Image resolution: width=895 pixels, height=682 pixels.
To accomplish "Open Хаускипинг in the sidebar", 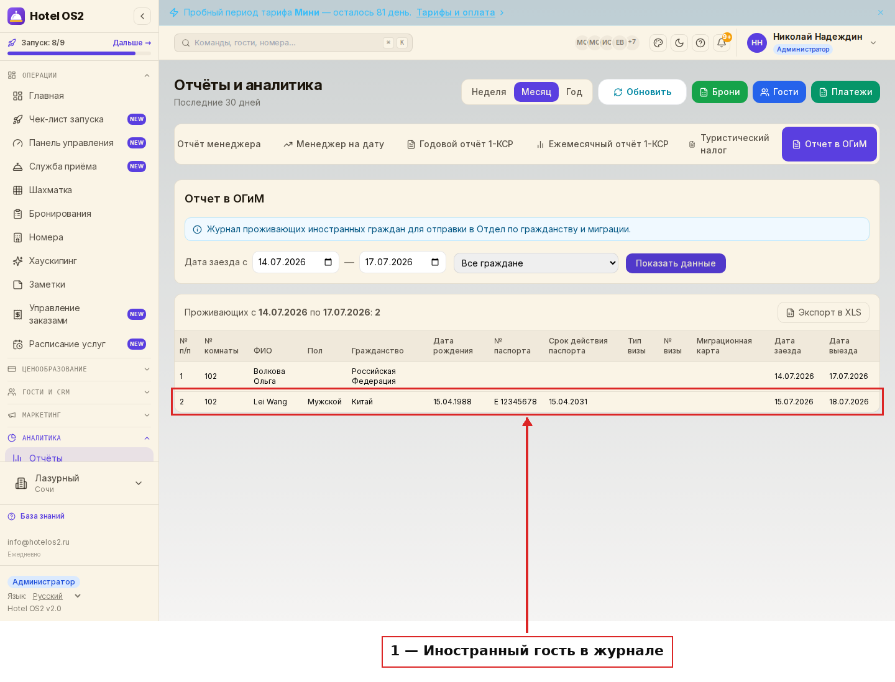I will (79, 261).
